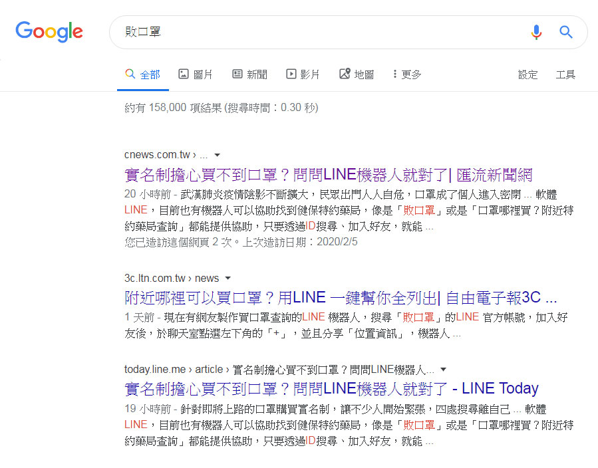Click the cnews.com.tw URL breadcrumb
Screen dimensions: 598x468
point(166,155)
